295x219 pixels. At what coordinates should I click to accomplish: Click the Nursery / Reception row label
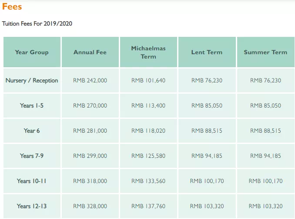pos(32,80)
